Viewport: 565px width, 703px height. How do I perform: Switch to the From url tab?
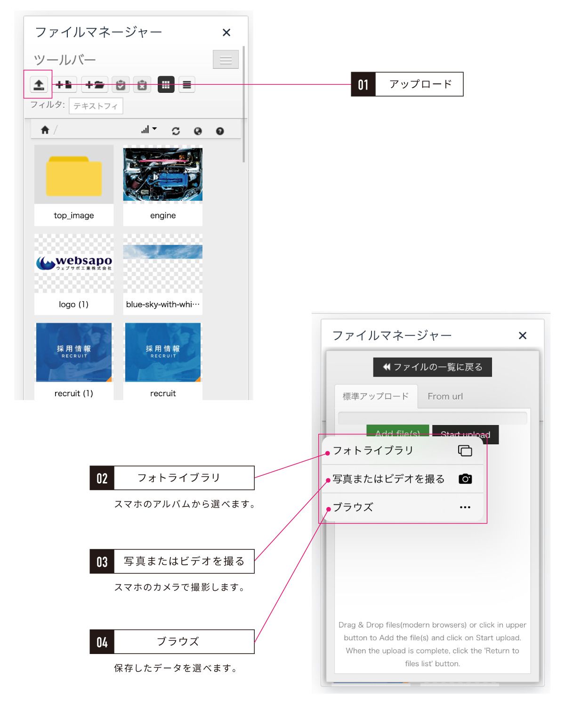point(444,396)
